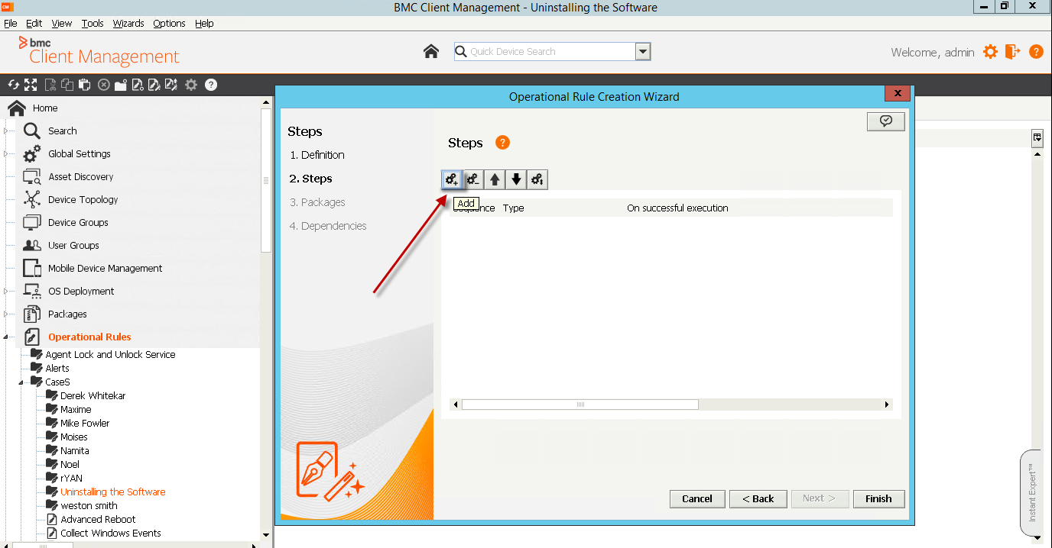The width and height of the screenshot is (1052, 548).
Task: Click the orange help icon in the header
Action: tap(1036, 52)
